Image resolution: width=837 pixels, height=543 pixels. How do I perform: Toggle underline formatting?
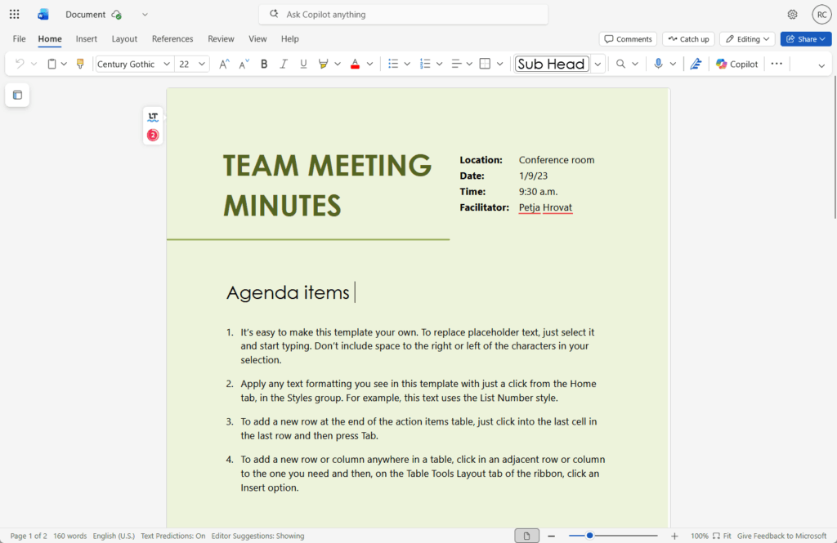[x=303, y=64]
